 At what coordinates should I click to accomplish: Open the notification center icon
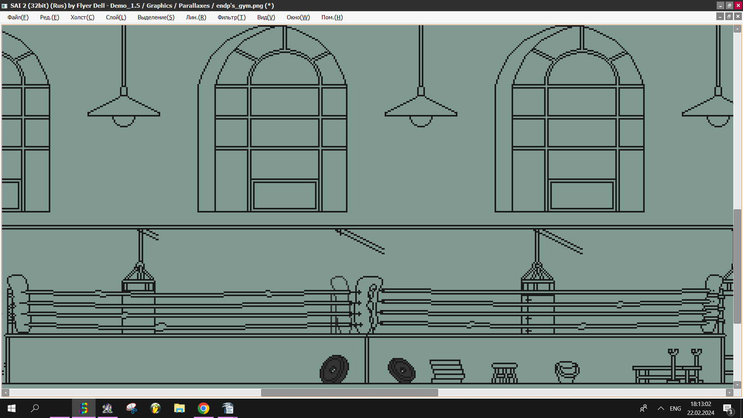click(728, 409)
